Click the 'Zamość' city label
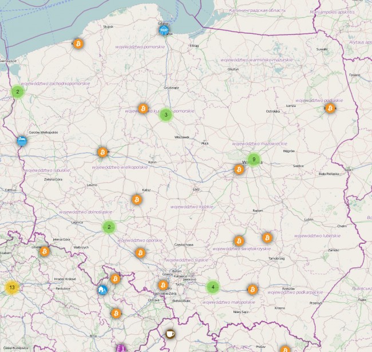Image resolution: width=372 pixels, height=352 pixels. (x=334, y=250)
